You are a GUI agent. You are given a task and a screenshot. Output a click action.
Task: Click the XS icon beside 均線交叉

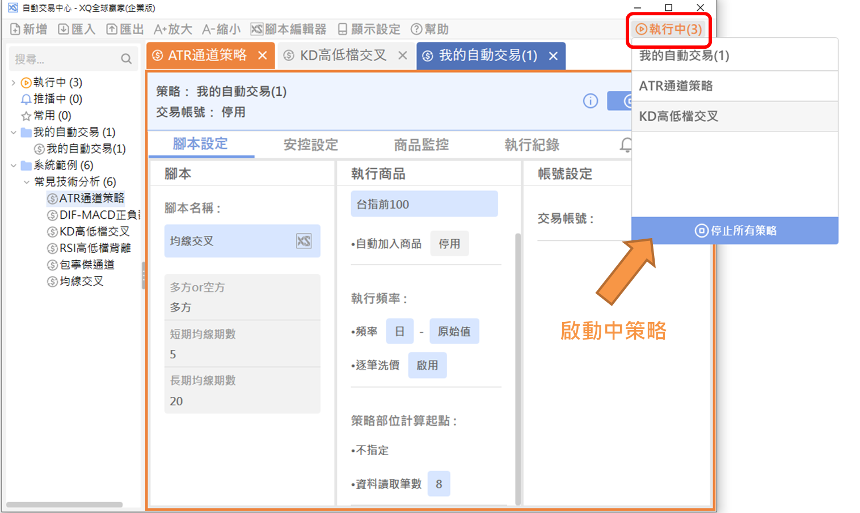[303, 241]
